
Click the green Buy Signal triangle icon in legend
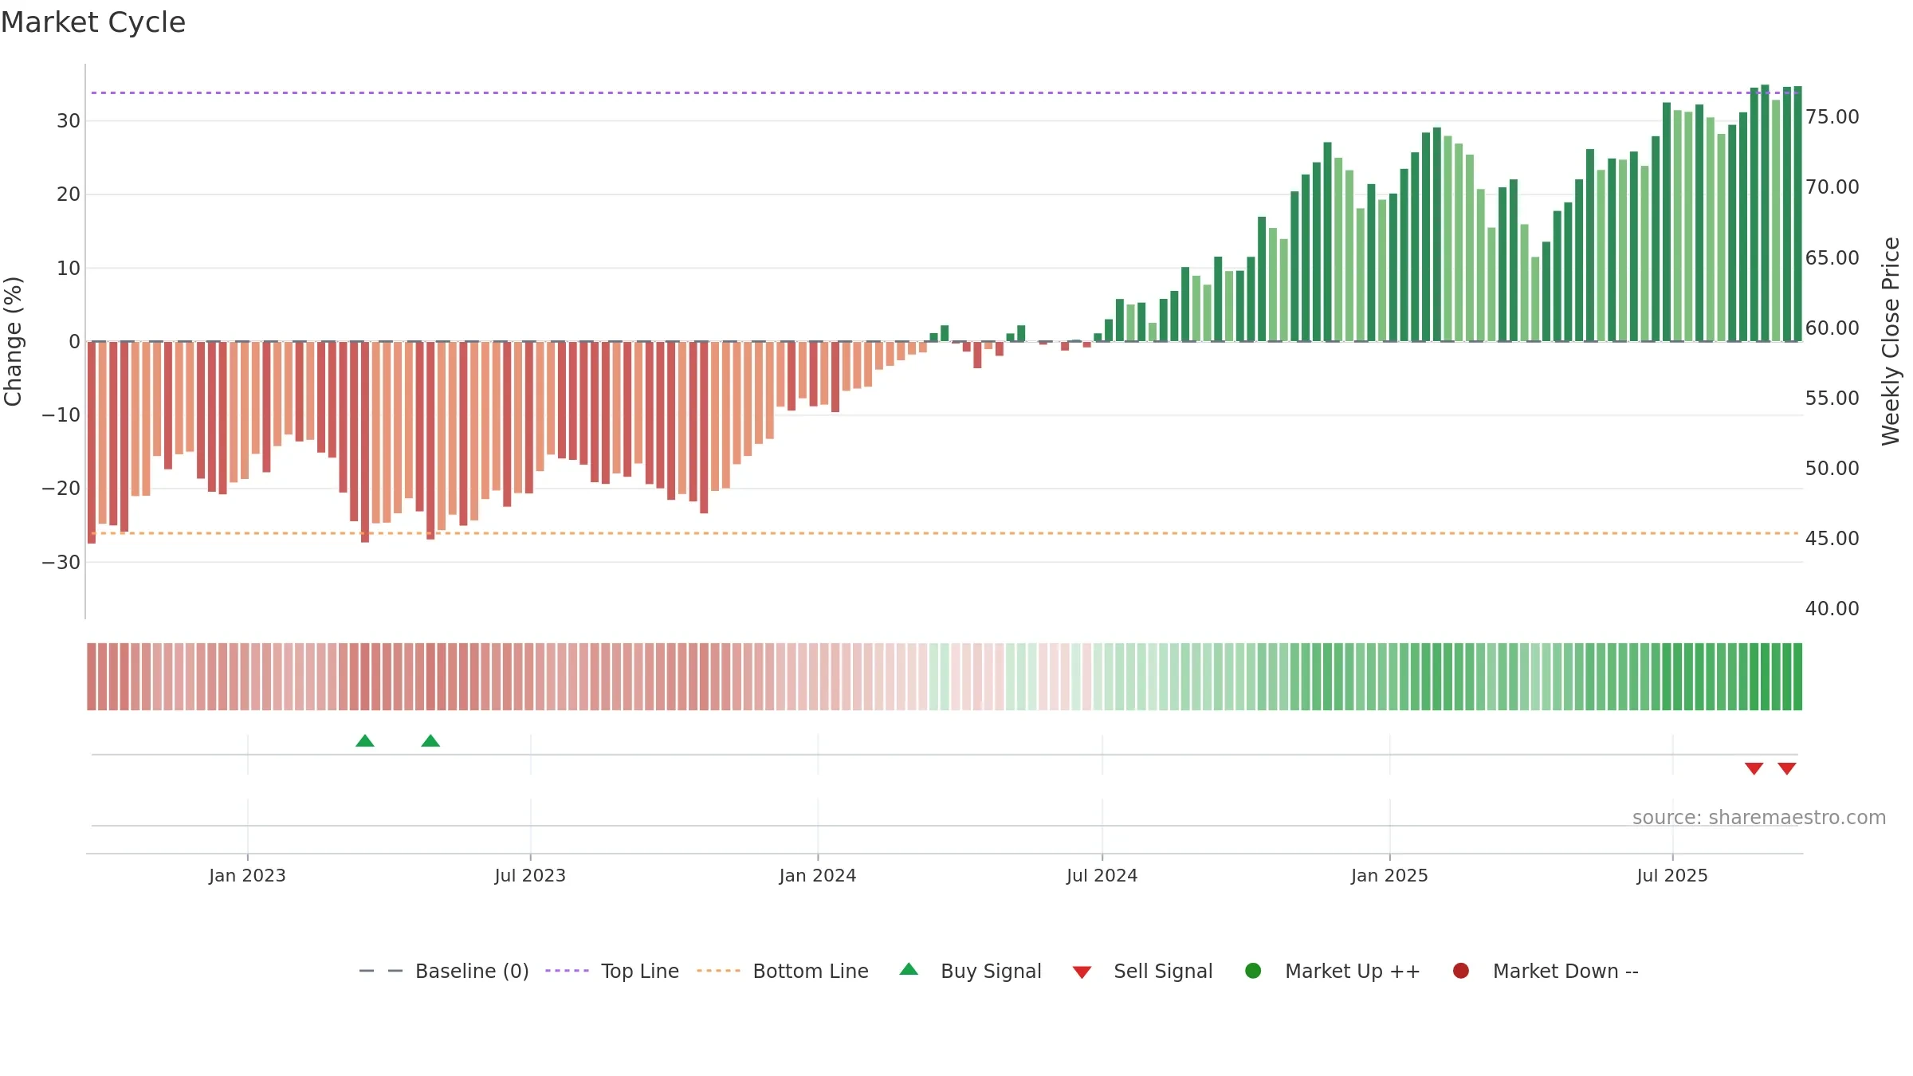[x=909, y=970]
